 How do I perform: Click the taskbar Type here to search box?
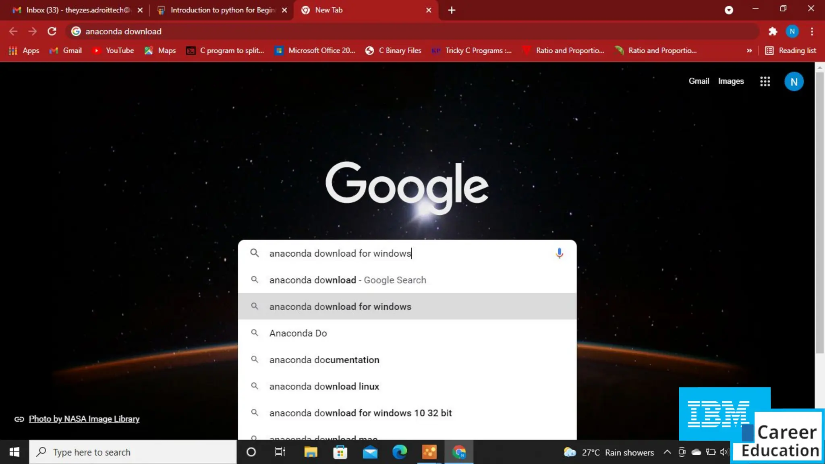point(133,452)
